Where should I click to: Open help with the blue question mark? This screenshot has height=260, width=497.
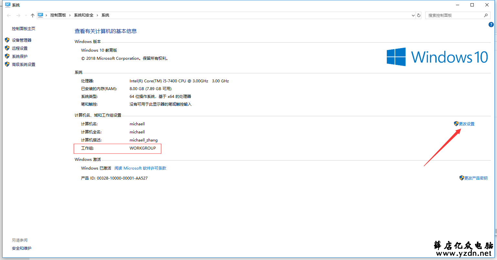coord(491,25)
